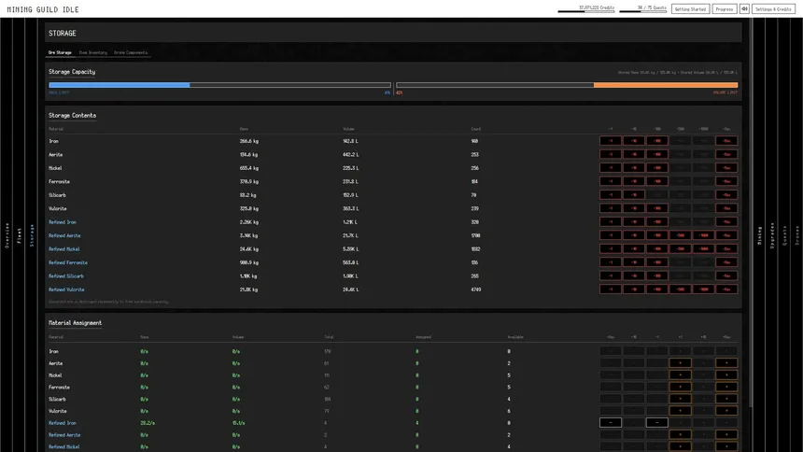The width and height of the screenshot is (803, 452).
Task: Discard 100 Vulcrite from storage
Action: (x=657, y=208)
